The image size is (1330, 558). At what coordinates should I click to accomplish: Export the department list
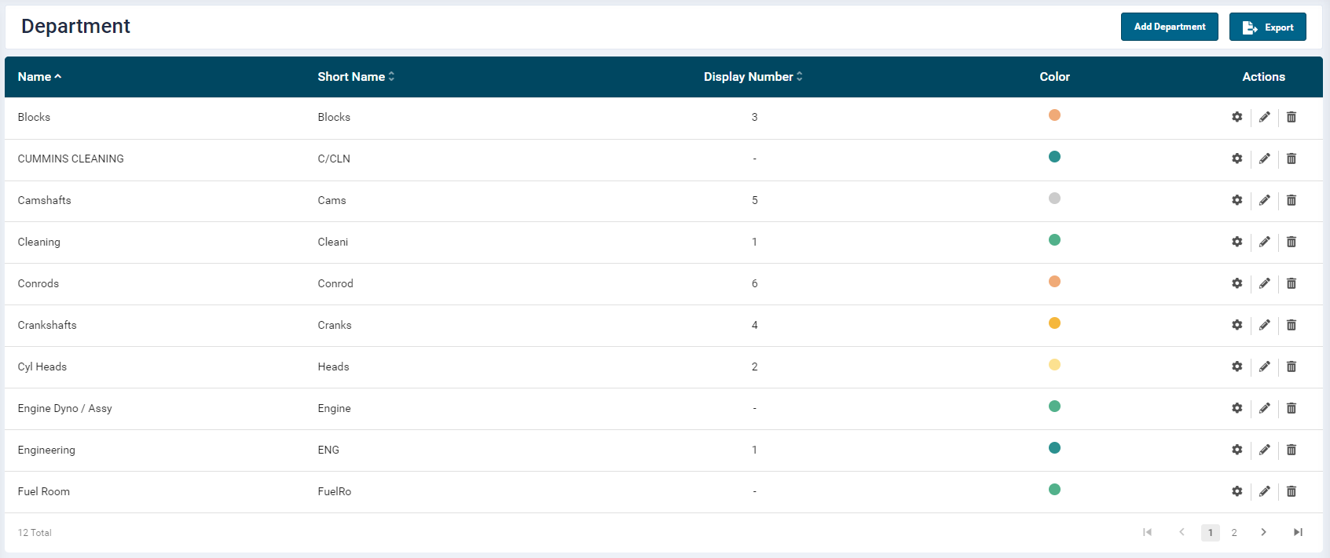click(1267, 27)
